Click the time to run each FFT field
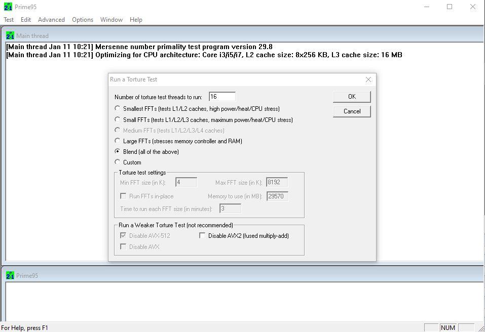Viewport: 485px width, 332px height. (231, 209)
